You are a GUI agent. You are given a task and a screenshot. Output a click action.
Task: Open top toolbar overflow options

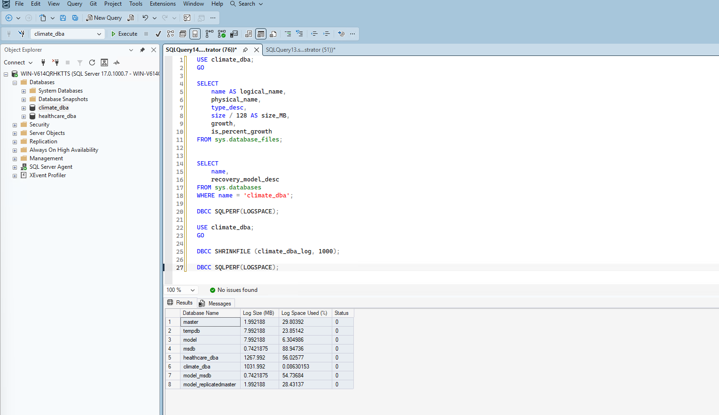213,18
